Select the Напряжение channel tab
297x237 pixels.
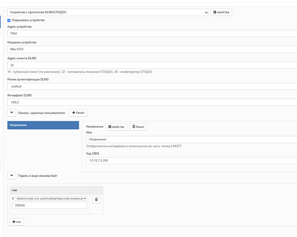click(43, 125)
